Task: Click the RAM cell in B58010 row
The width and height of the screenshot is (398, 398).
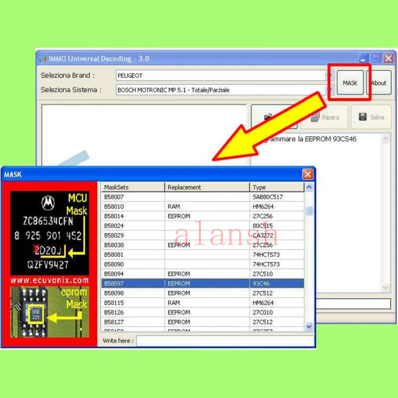Action: tap(207, 207)
